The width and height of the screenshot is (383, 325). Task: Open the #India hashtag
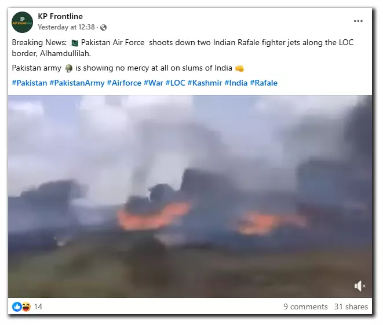236,83
